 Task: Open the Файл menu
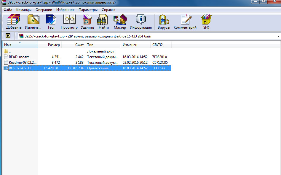coord(8,10)
